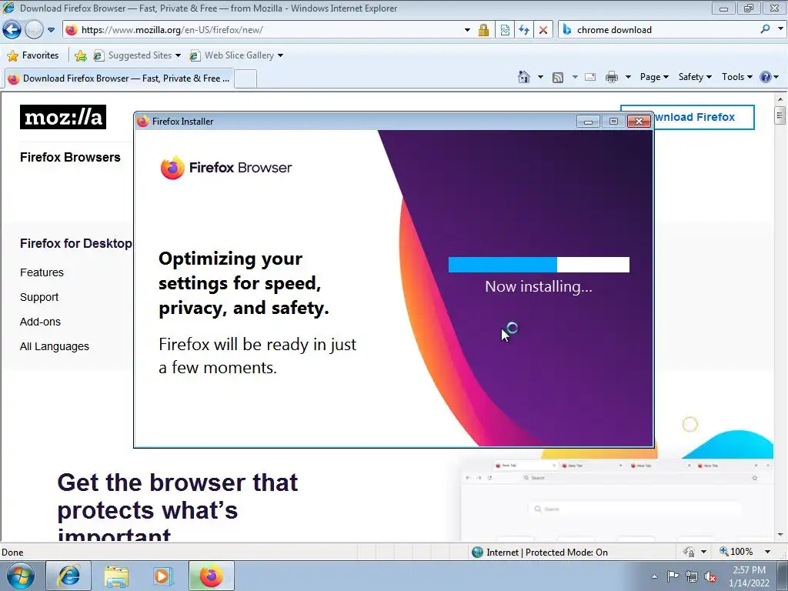
Task: Open the All Languages link
Action: point(55,346)
